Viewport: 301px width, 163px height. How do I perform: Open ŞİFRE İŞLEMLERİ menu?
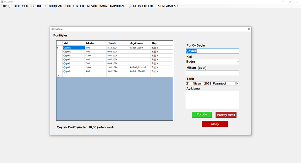click(x=140, y=6)
